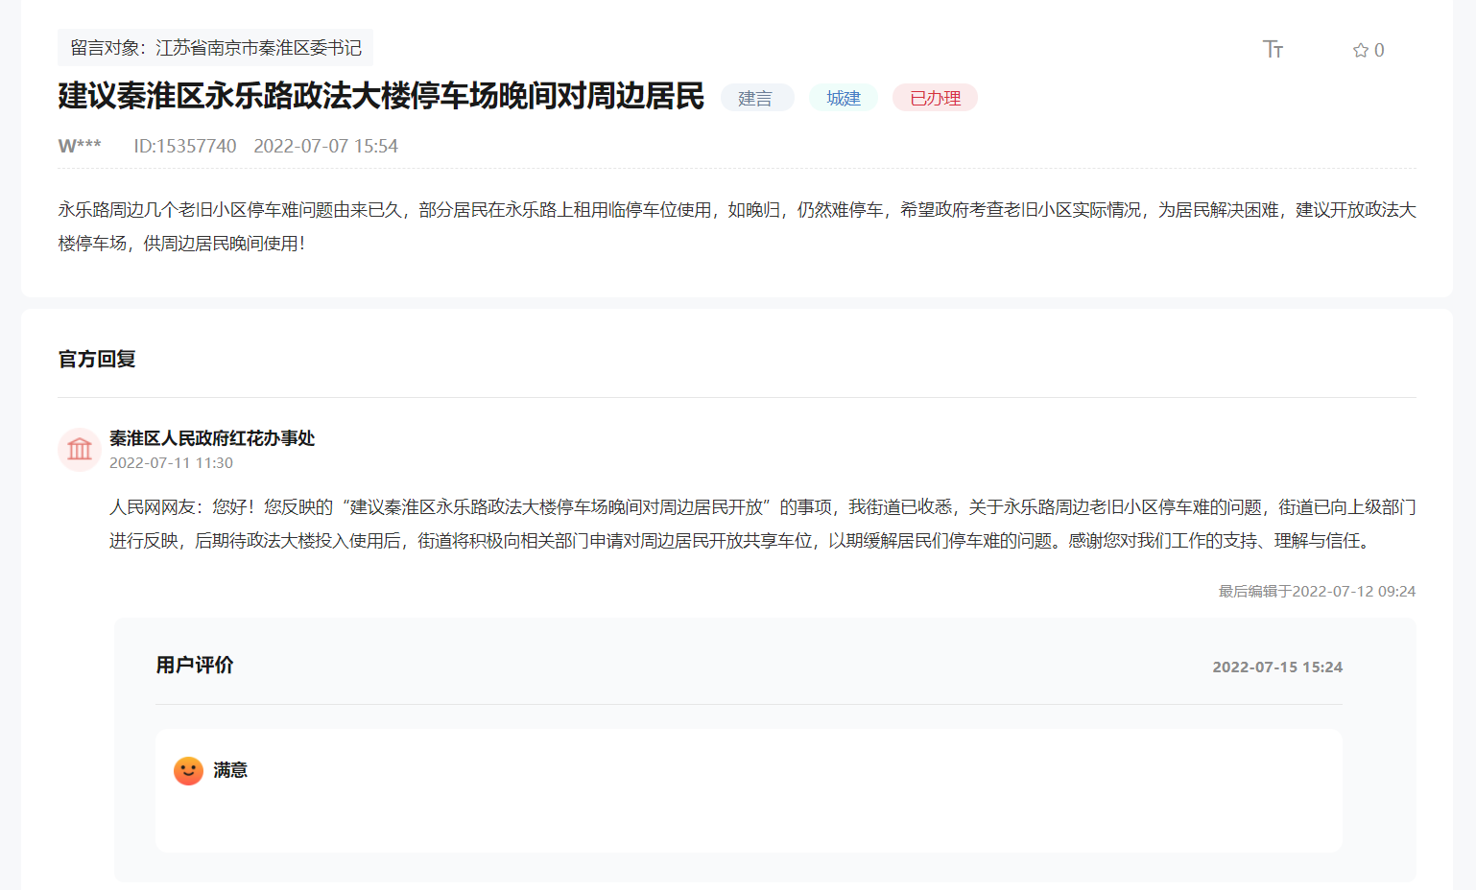The height and width of the screenshot is (890, 1476).
Task: Click the post title about 政法大楼停车场
Action: 381,96
